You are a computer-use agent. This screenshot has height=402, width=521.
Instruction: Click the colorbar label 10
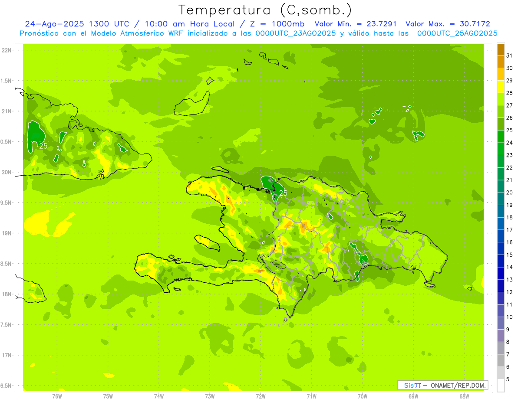pos(510,317)
